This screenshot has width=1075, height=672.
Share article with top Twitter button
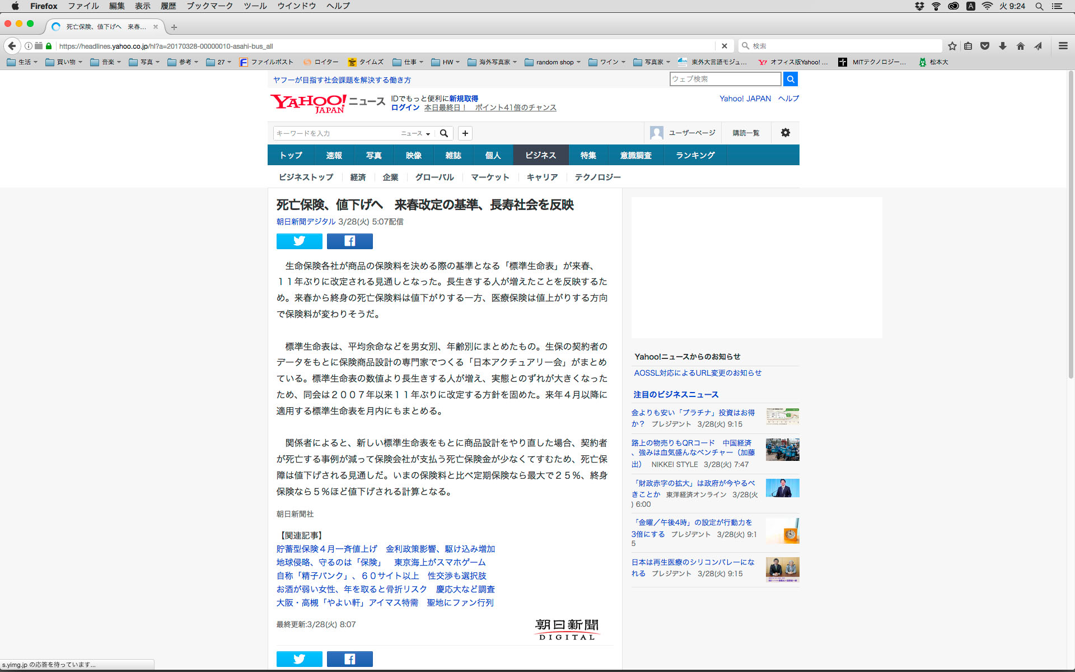[299, 241]
